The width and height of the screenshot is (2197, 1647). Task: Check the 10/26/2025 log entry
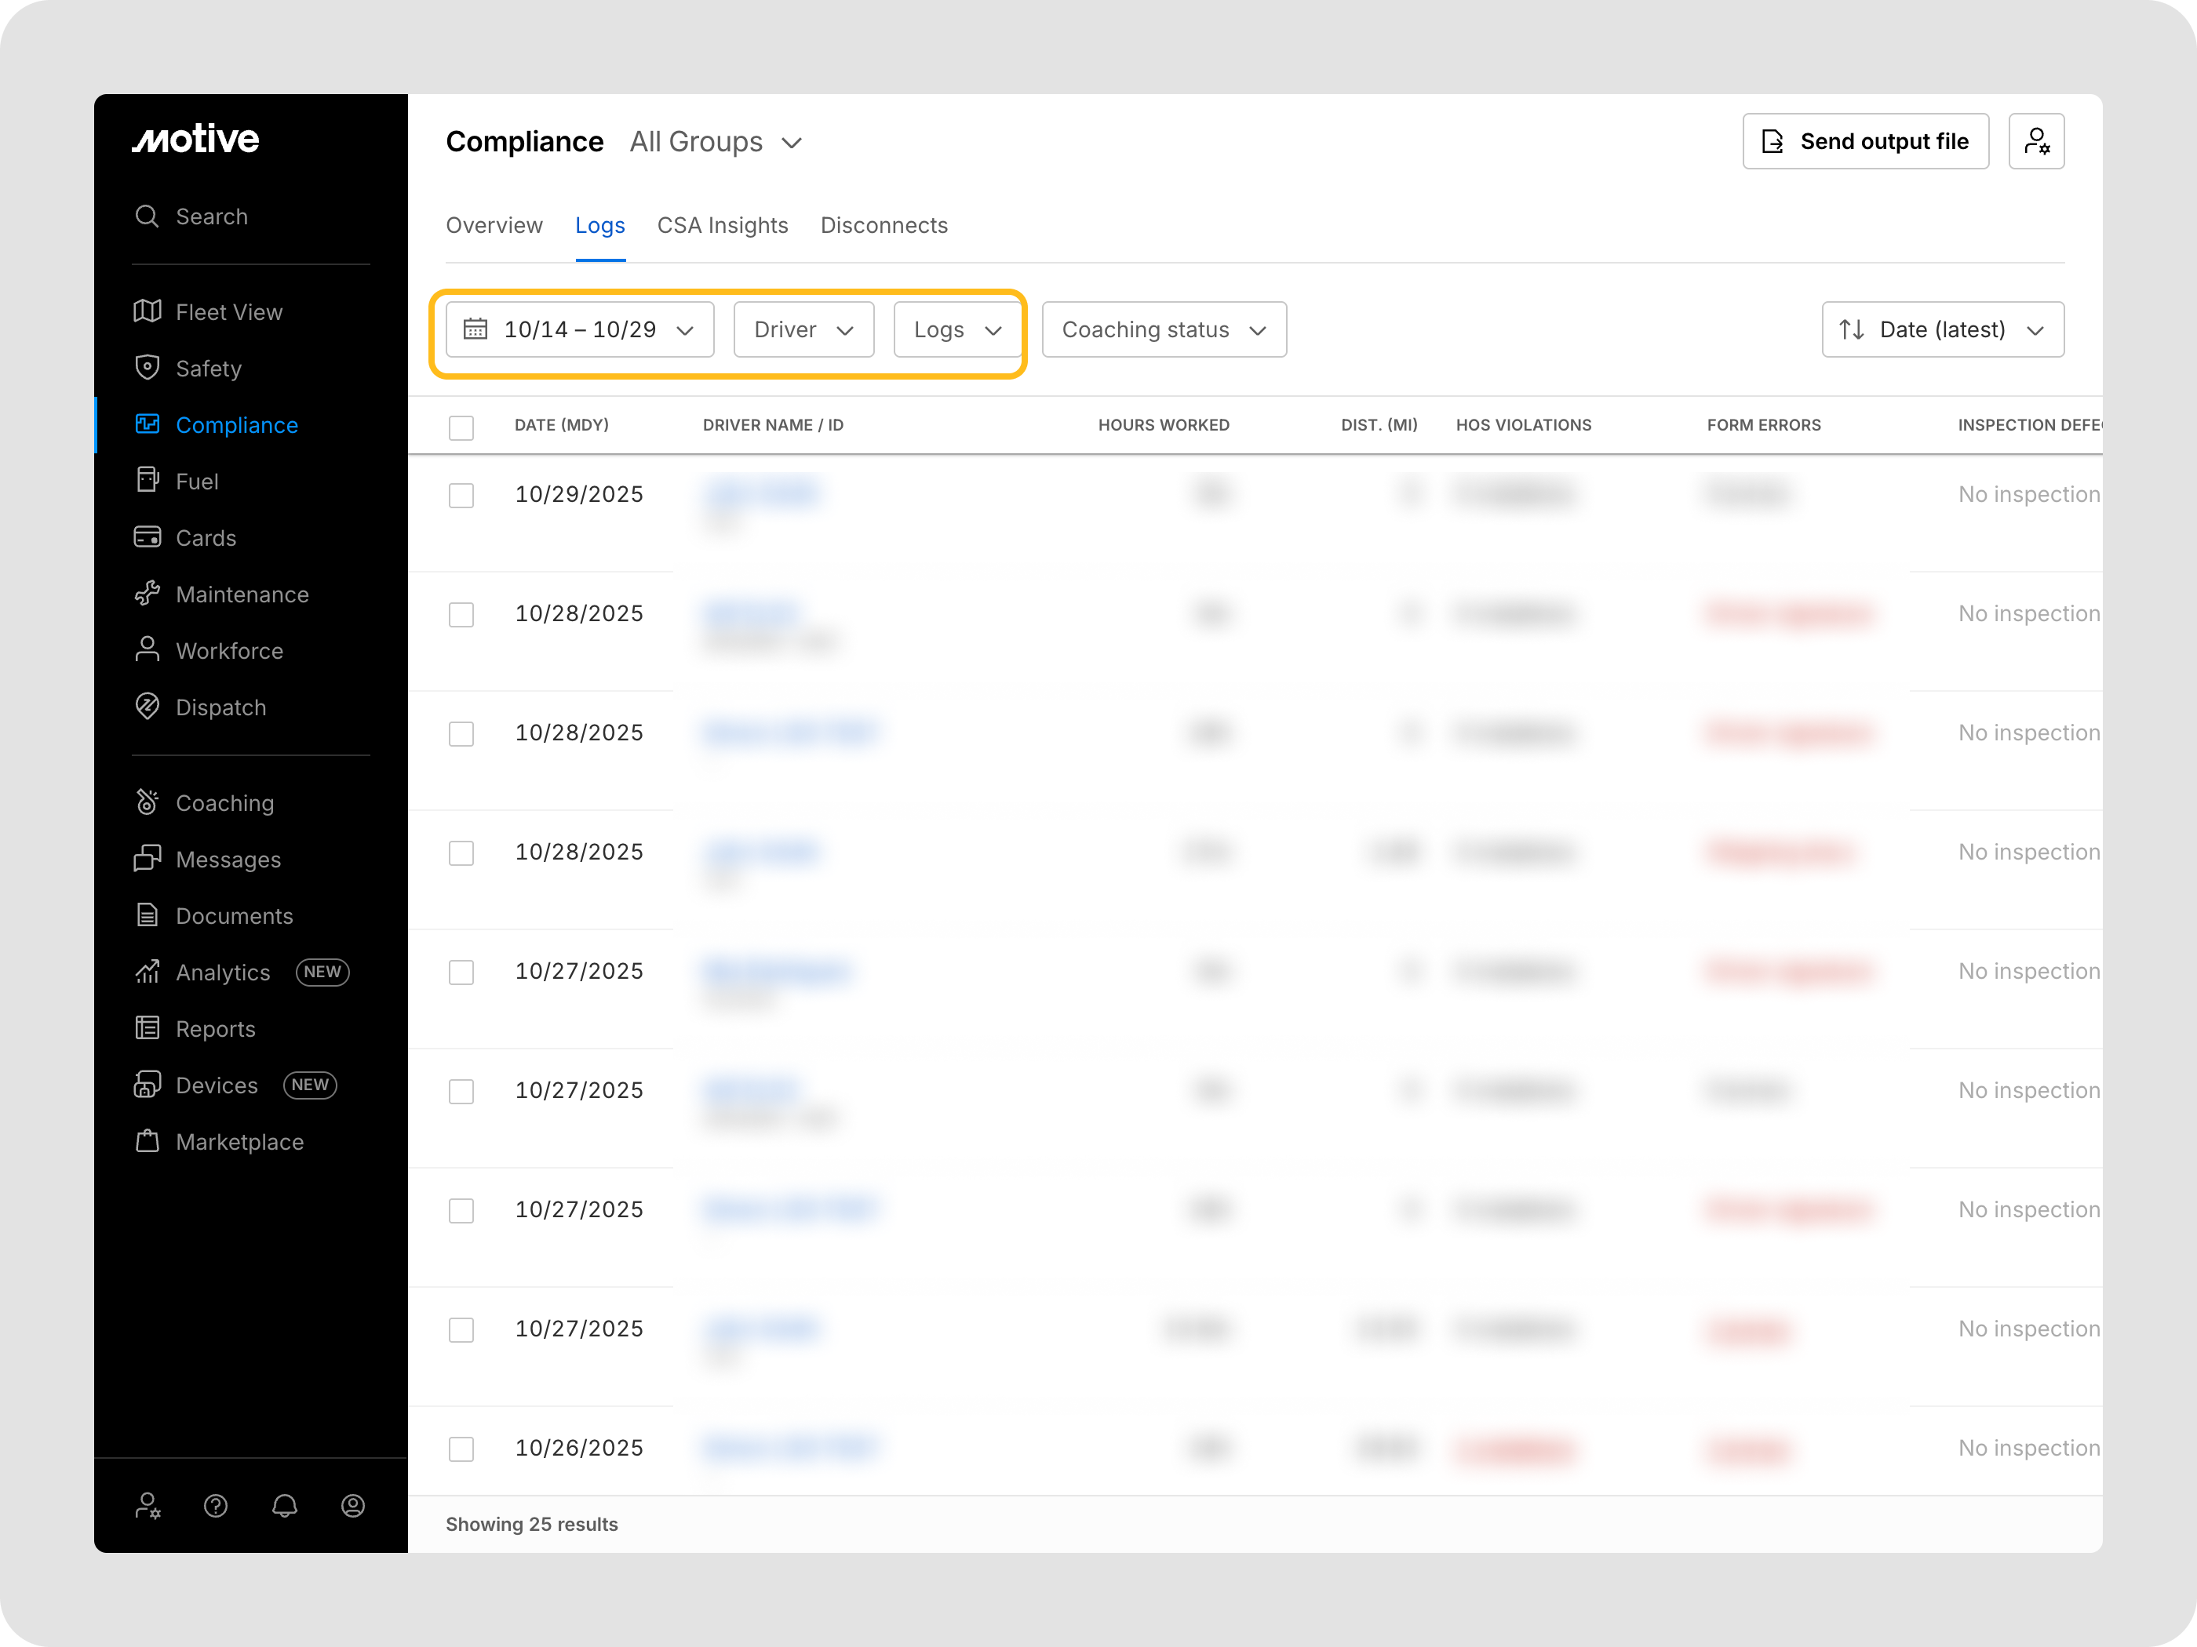tap(461, 1449)
